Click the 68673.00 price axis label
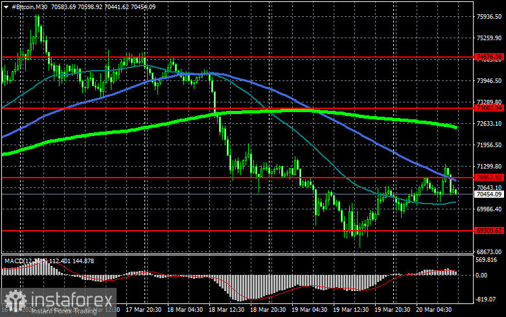 point(489,252)
